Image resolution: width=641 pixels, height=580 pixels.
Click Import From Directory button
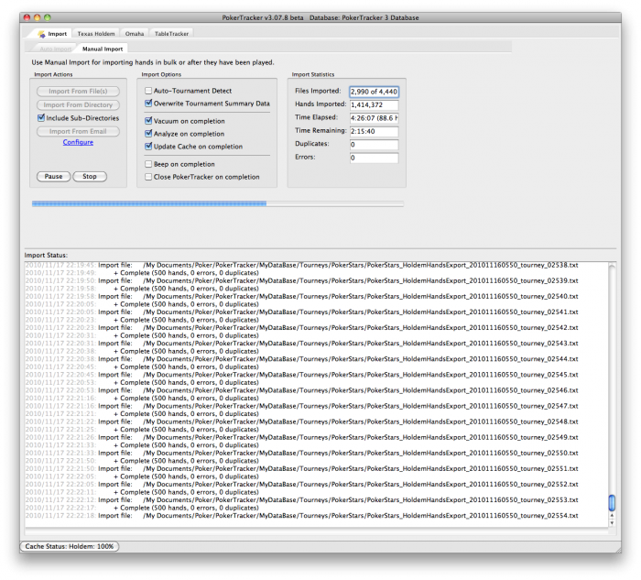78,105
